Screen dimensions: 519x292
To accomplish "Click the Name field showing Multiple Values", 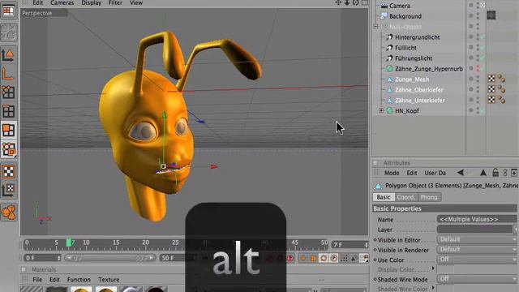I will (477, 219).
